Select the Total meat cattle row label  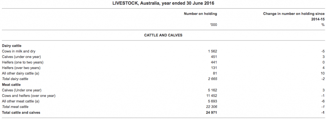coord(15,107)
